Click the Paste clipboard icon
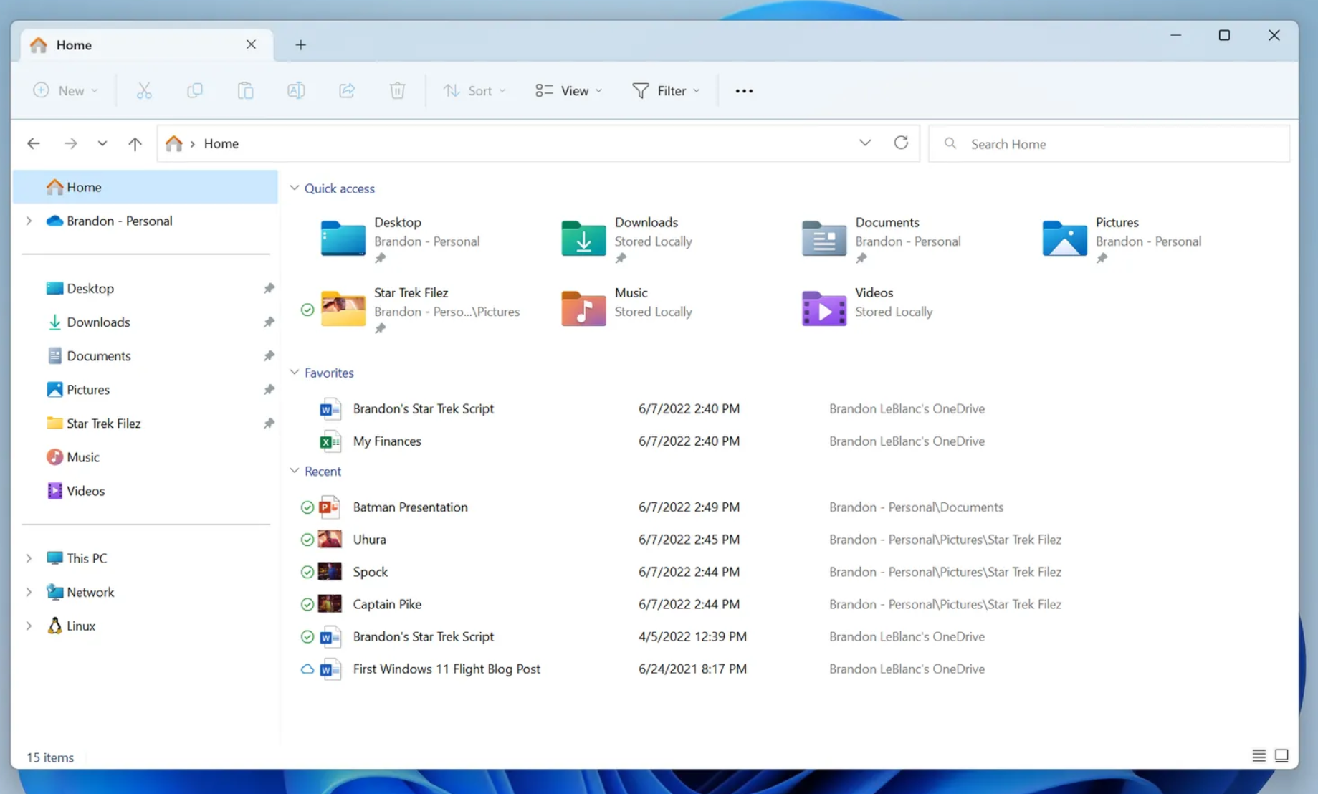 click(x=245, y=90)
